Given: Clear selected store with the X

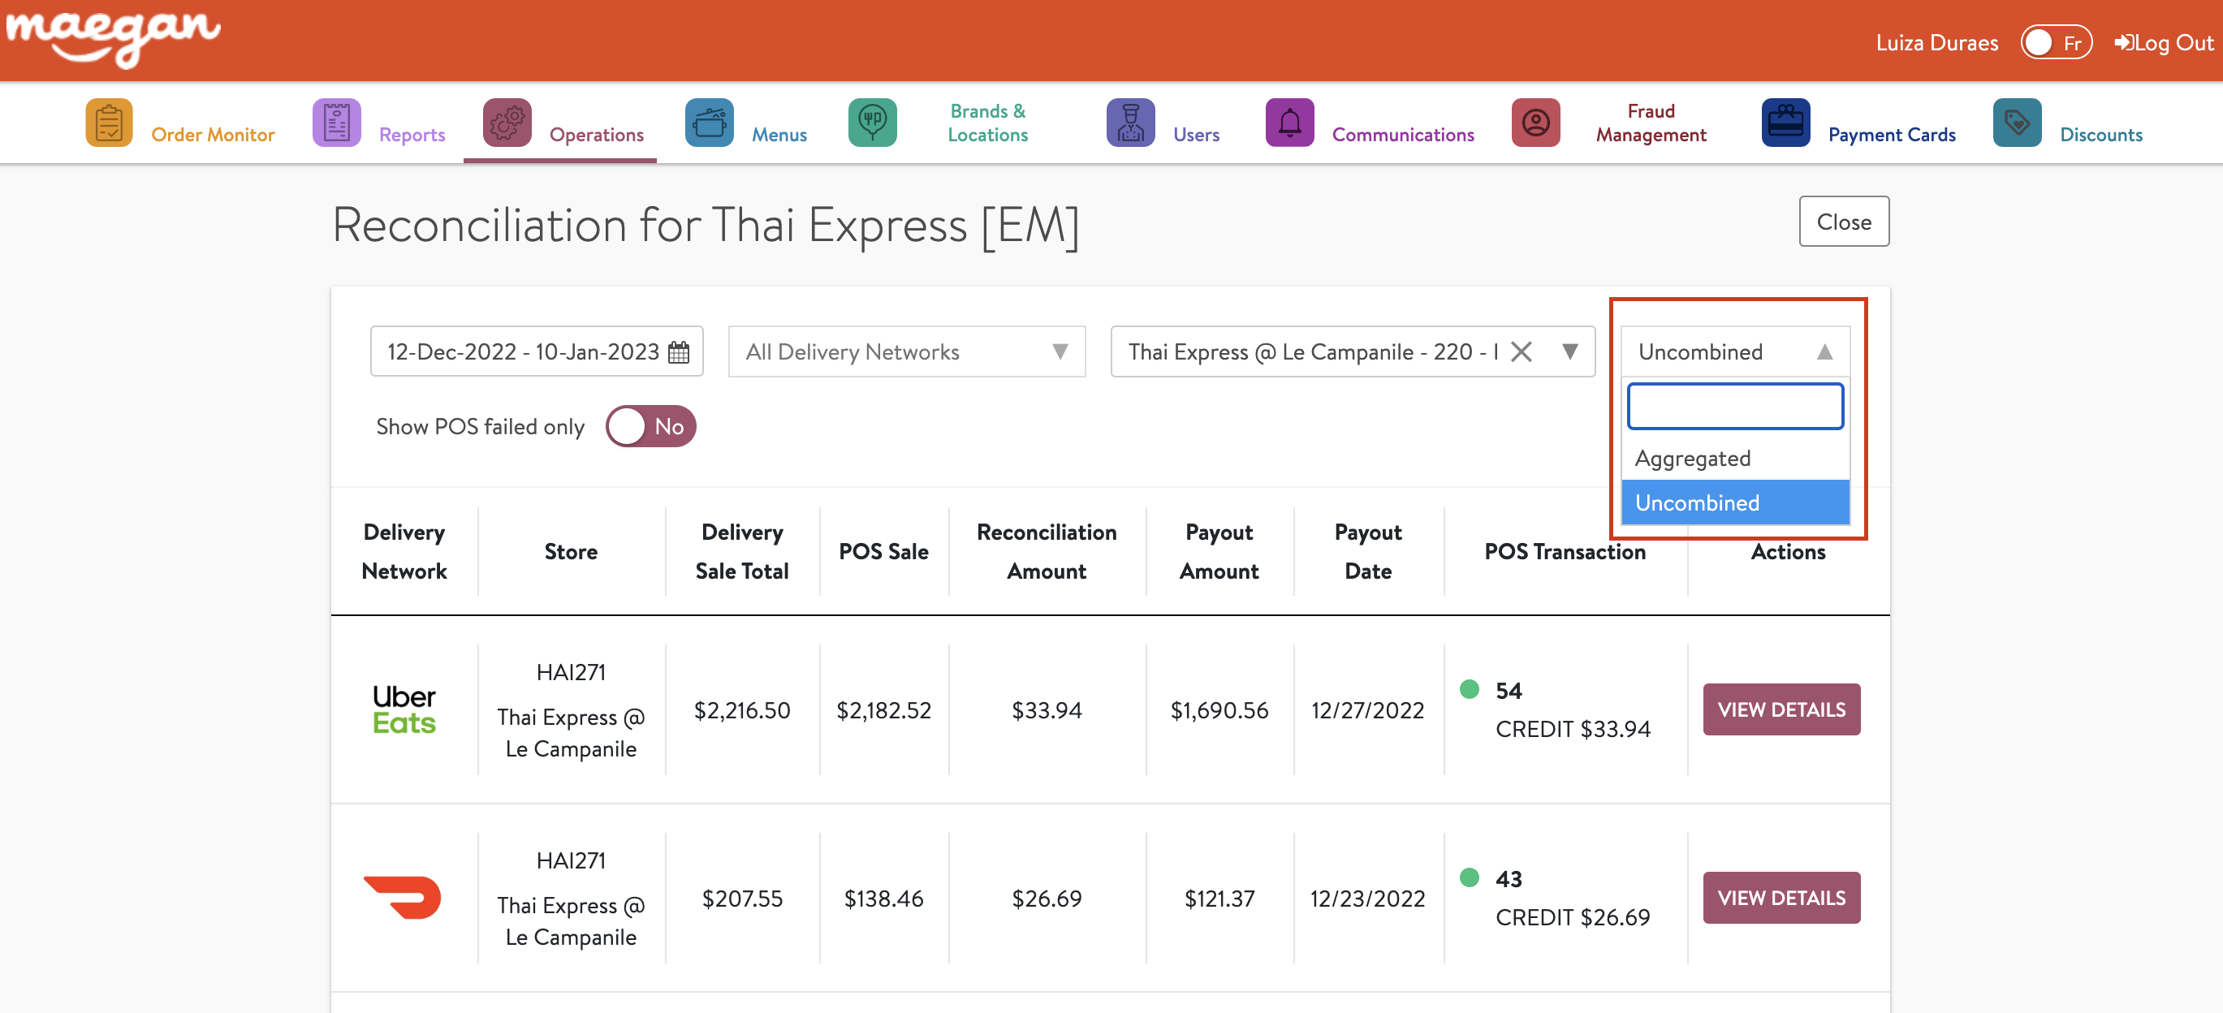Looking at the screenshot, I should coord(1521,351).
